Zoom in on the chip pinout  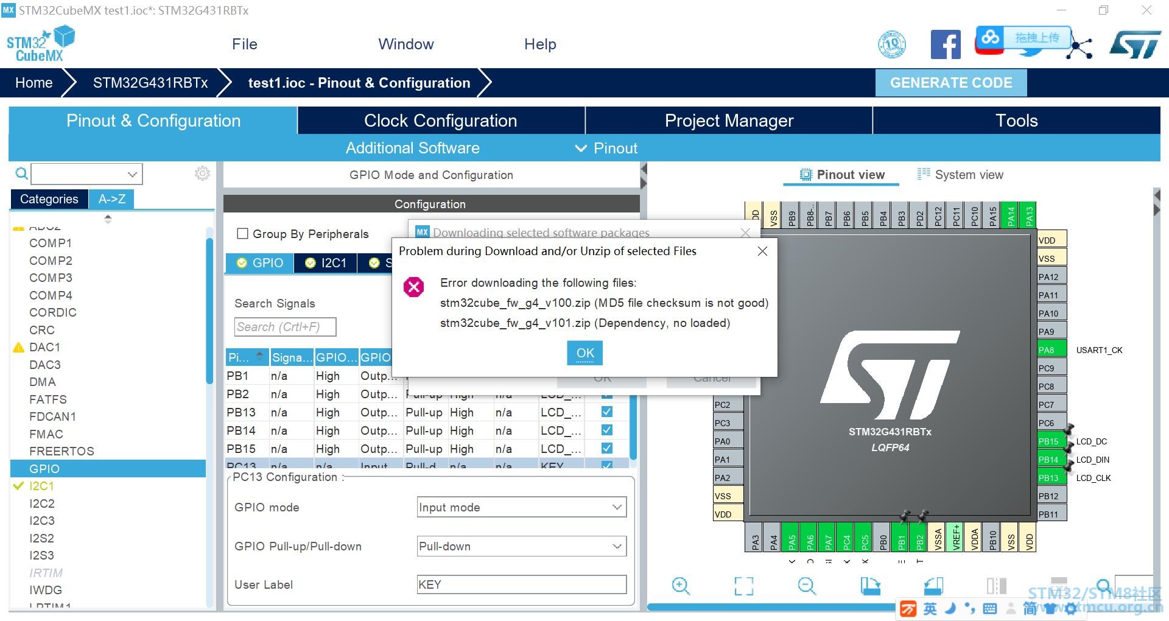click(x=681, y=586)
